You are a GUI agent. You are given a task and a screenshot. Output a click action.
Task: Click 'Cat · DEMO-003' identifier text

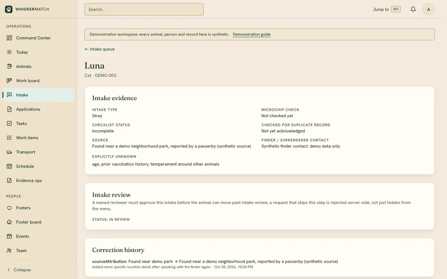[100, 75]
